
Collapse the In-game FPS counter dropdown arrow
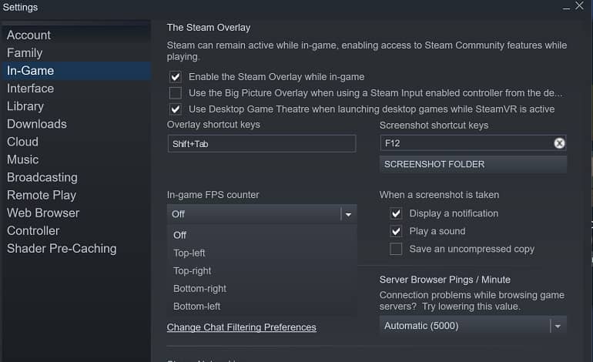tap(348, 214)
